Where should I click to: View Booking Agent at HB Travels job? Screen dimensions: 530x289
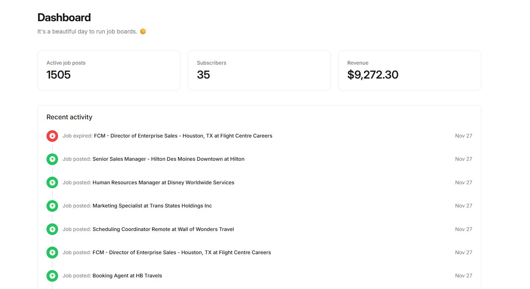127,276
